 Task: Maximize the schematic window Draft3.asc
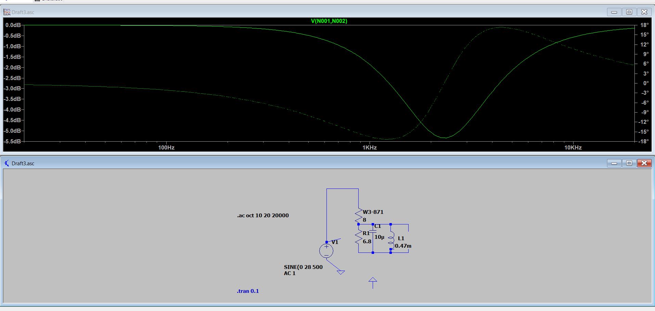[x=629, y=163]
